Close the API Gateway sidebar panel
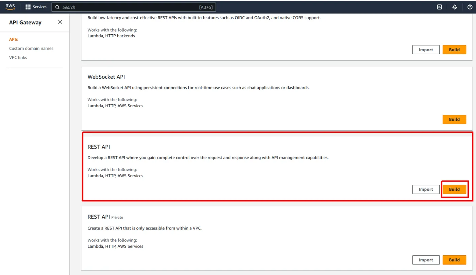476x275 pixels. pyautogui.click(x=60, y=22)
